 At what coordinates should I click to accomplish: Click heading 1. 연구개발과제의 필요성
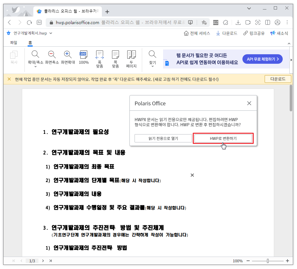tap(76, 132)
